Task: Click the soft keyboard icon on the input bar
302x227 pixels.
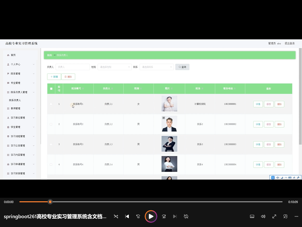Action: click(290, 178)
